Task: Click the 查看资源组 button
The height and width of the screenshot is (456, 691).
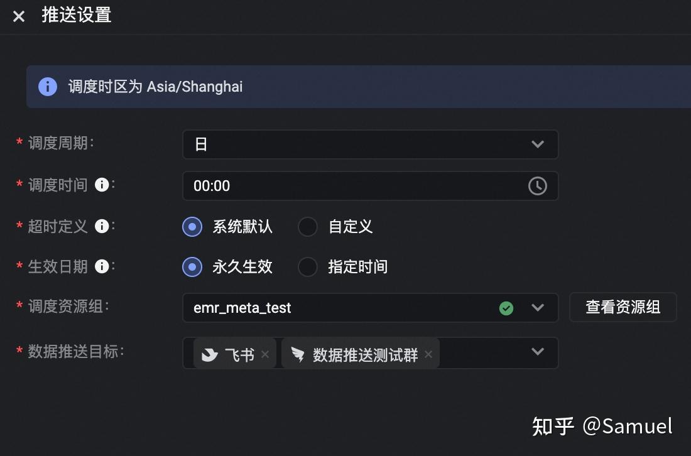Action: [x=623, y=307]
